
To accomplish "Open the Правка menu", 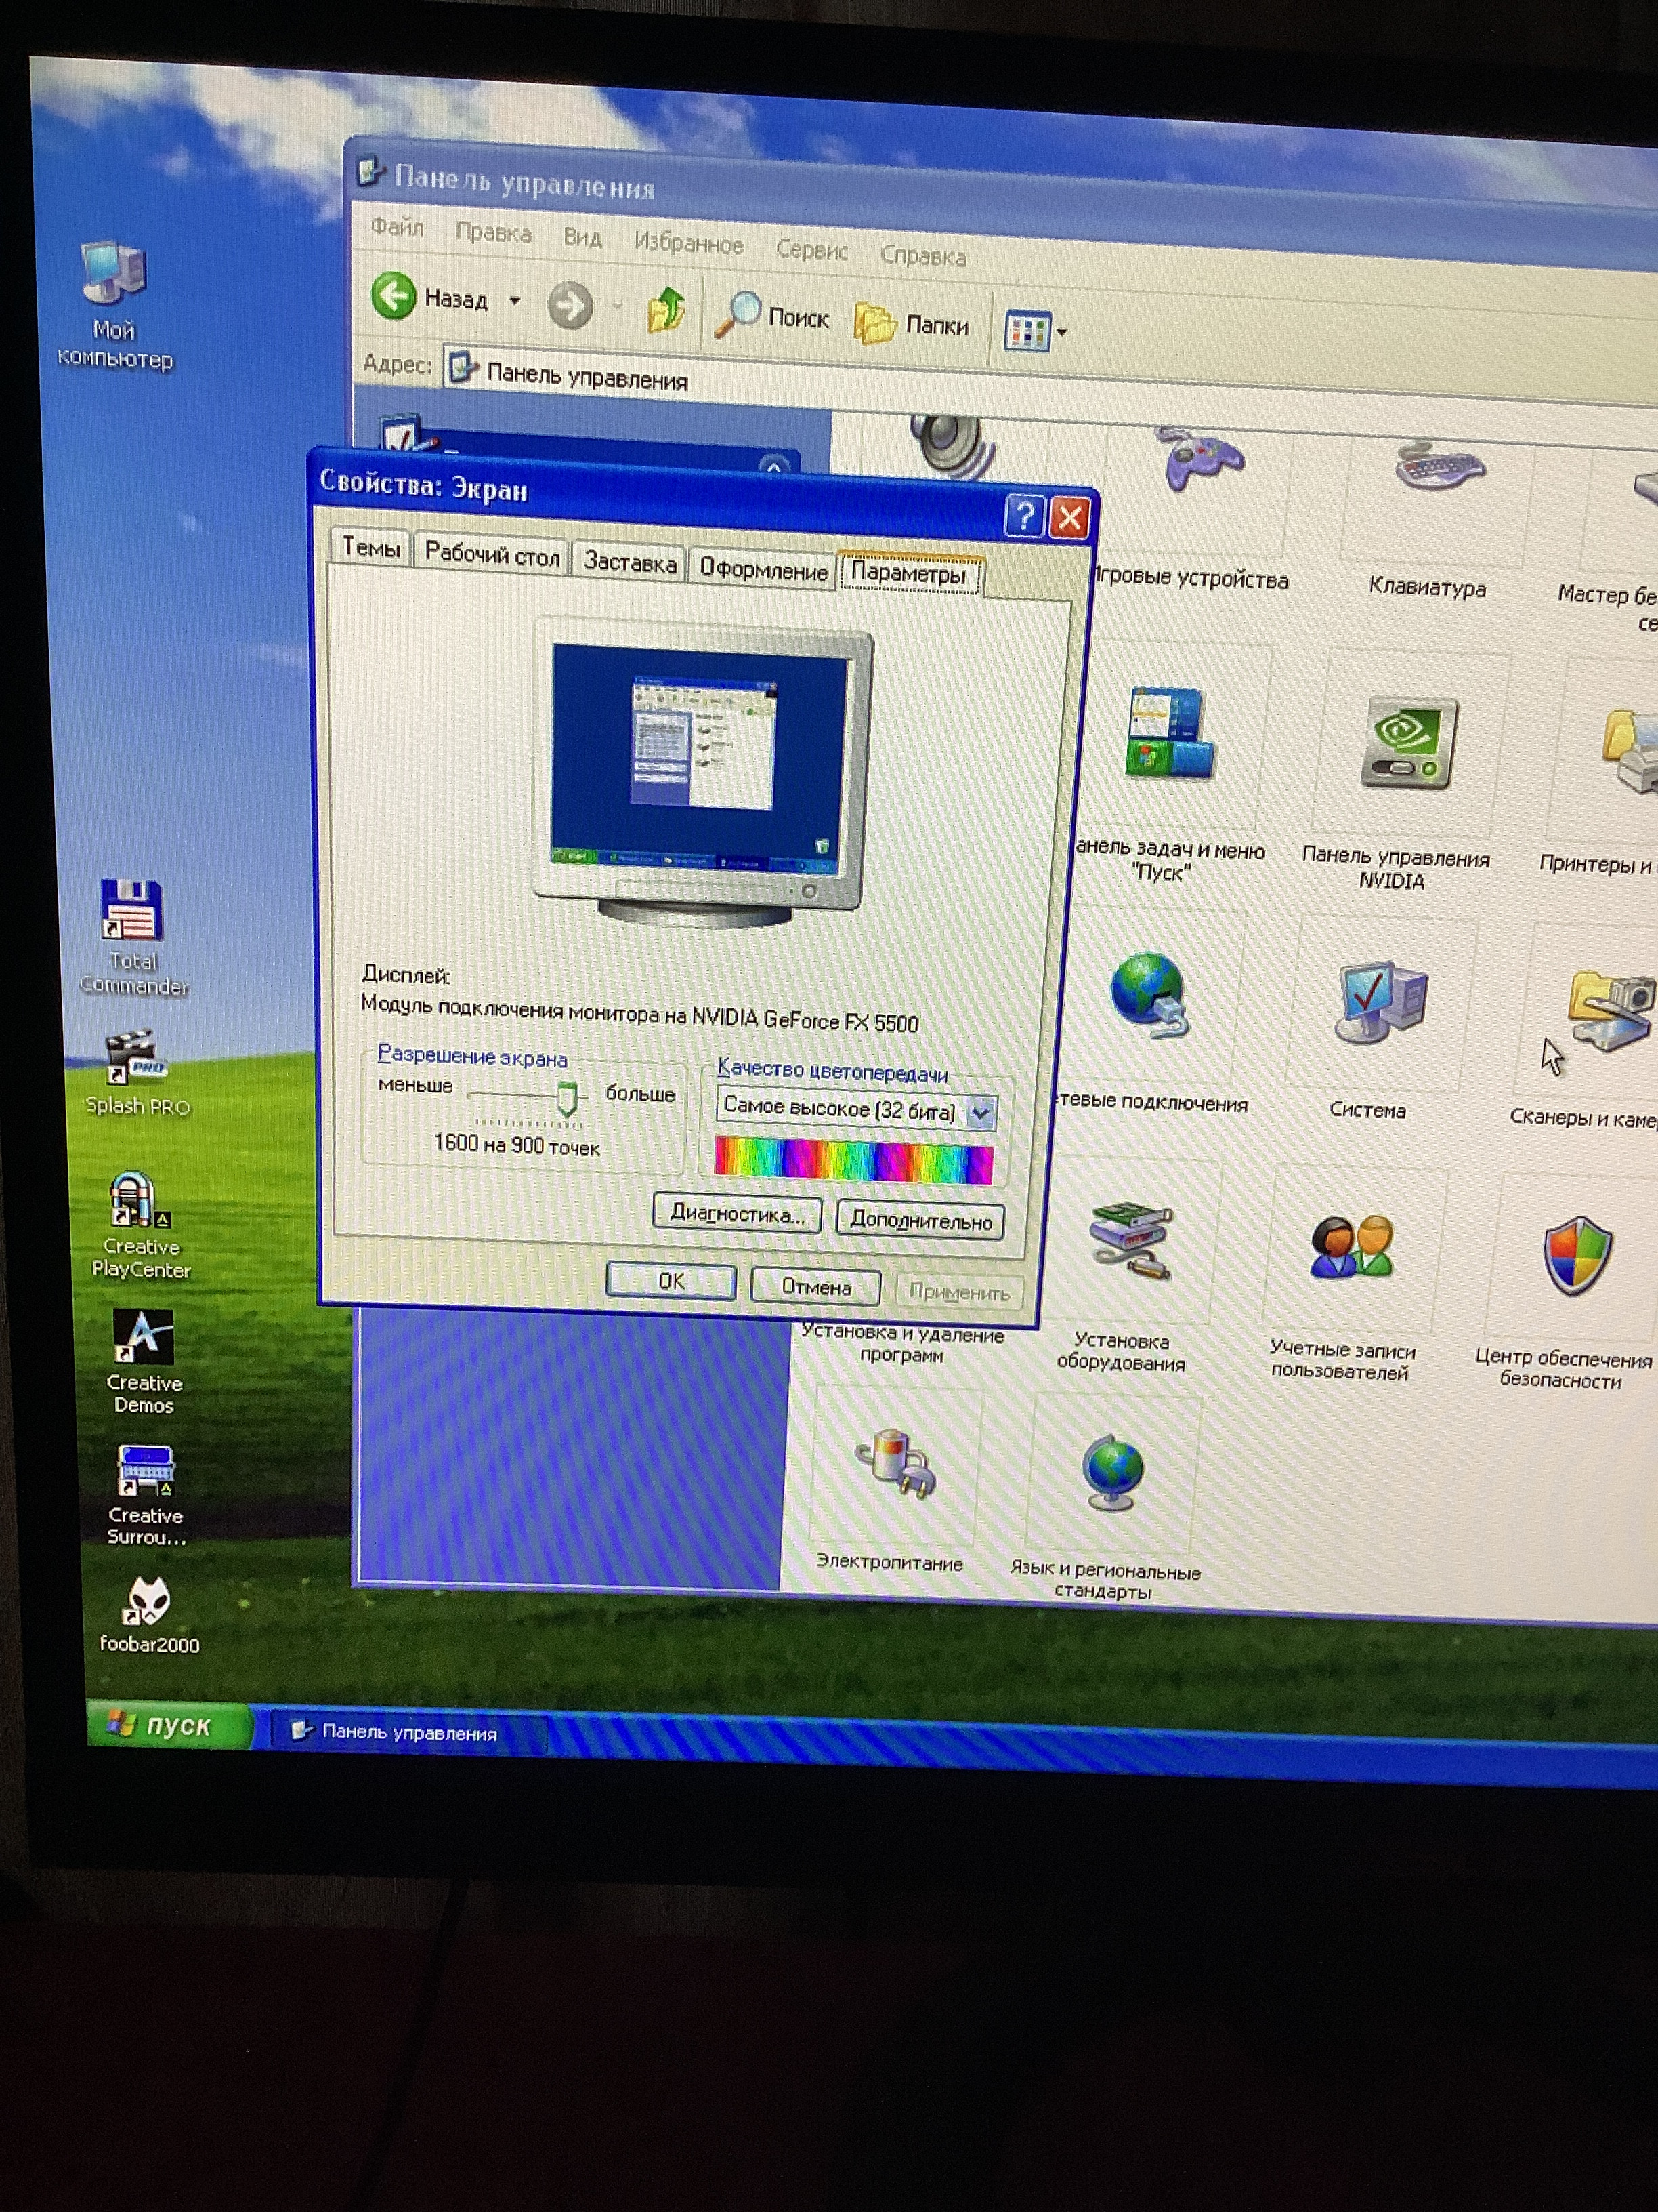I will (x=492, y=233).
